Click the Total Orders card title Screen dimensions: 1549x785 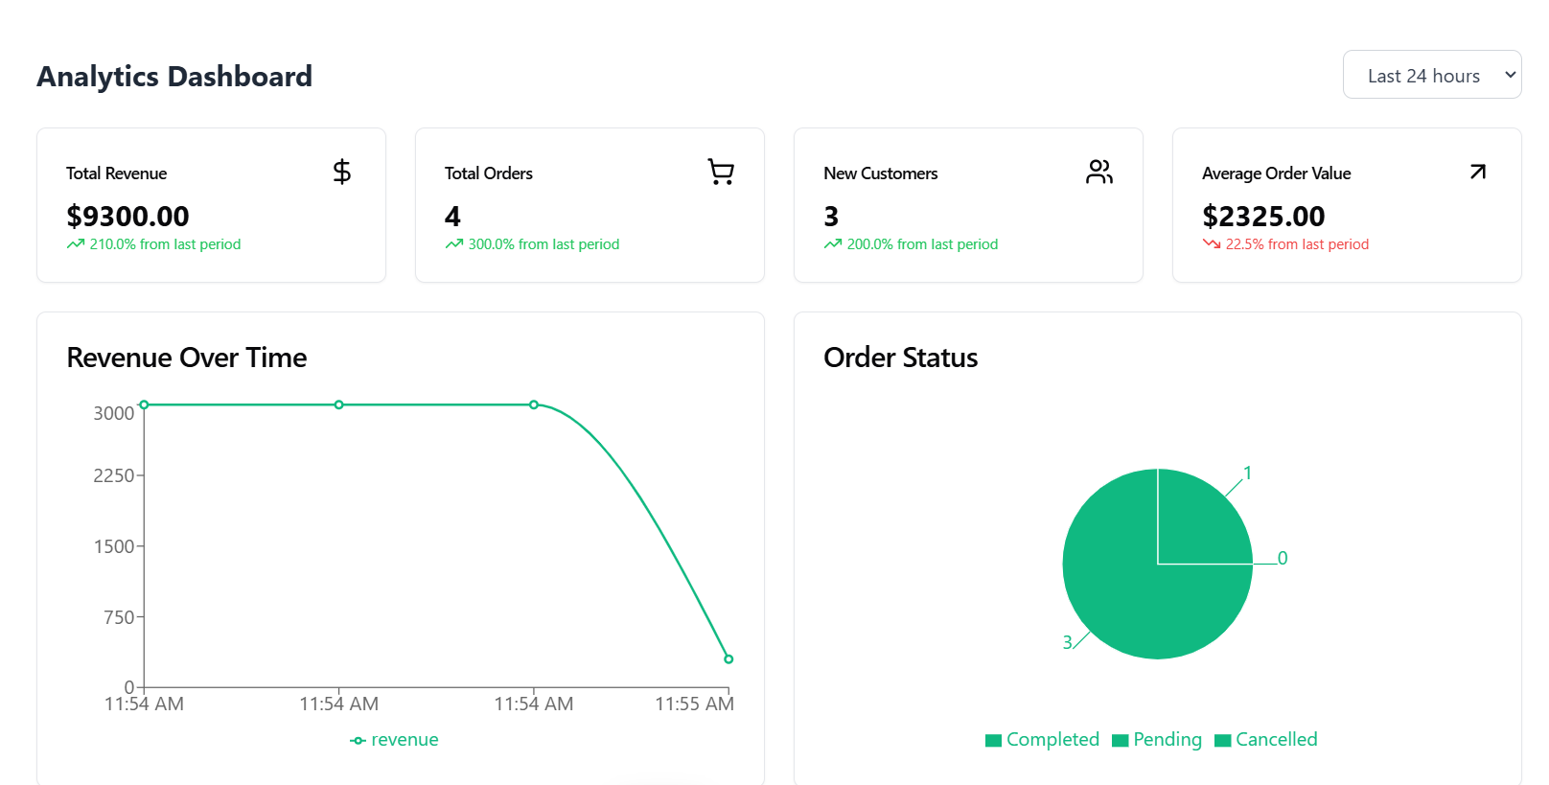489,173
